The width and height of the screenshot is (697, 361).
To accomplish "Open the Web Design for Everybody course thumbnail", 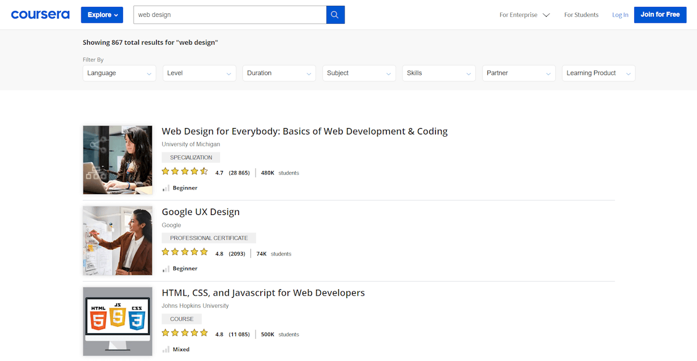I will point(117,160).
